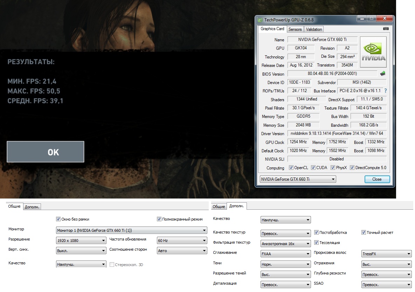Switch to the Validation tab
The height and width of the screenshot is (292, 415).
(x=314, y=29)
